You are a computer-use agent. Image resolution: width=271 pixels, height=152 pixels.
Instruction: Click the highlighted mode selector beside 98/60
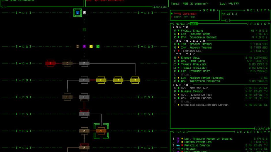point(194,24)
